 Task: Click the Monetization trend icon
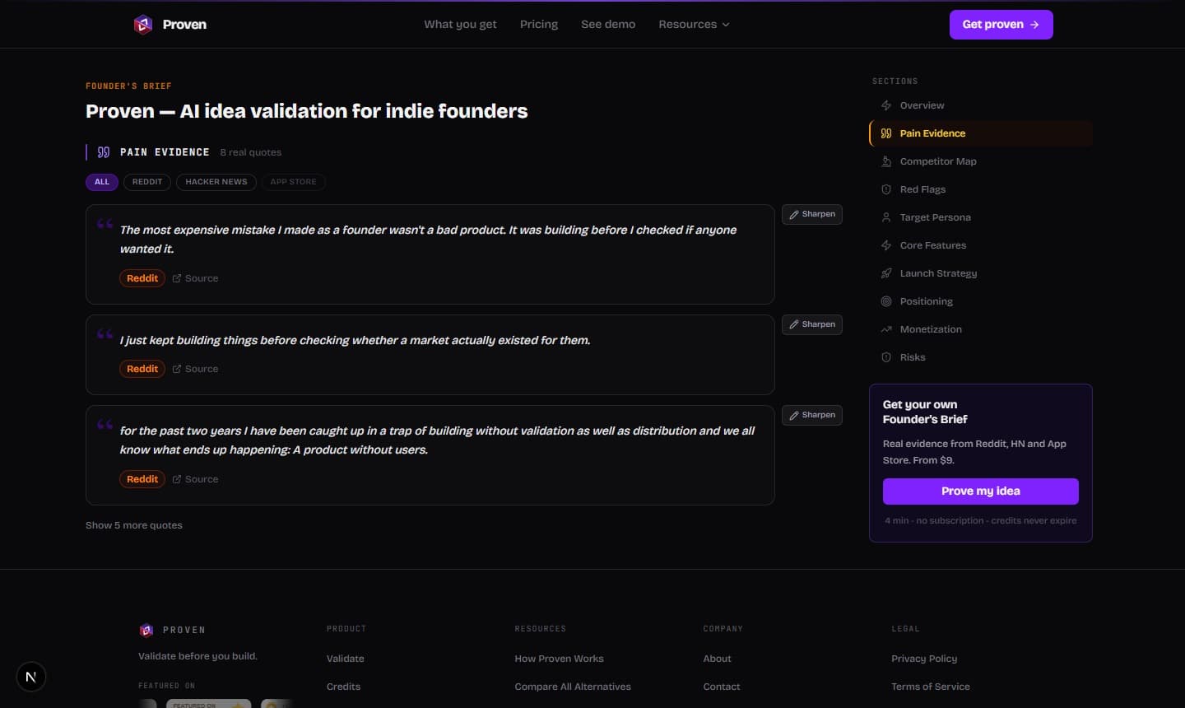coord(886,329)
